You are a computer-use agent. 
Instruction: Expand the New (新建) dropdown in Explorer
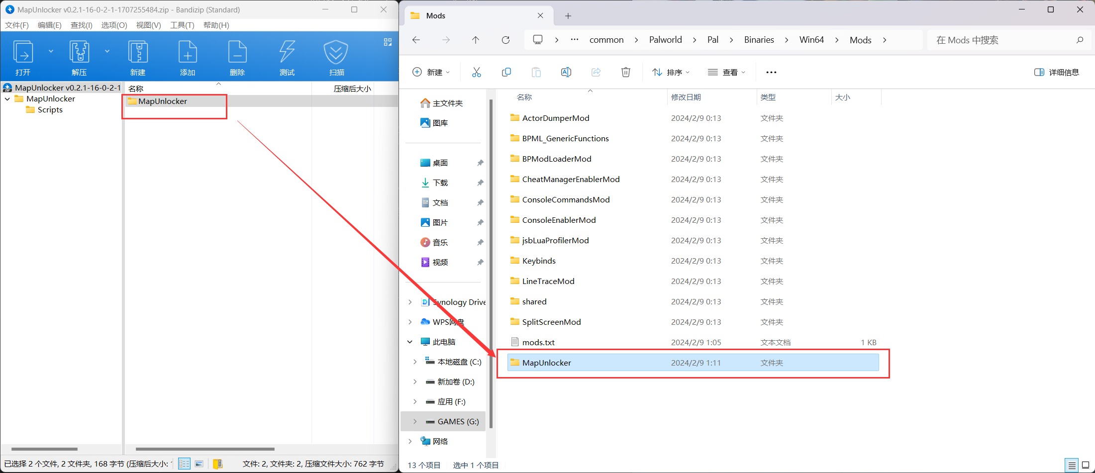[x=431, y=72]
